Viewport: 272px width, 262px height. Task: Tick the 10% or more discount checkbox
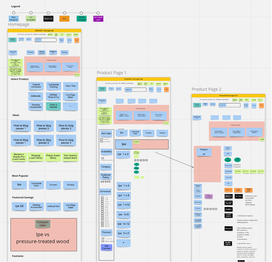coord(102,241)
